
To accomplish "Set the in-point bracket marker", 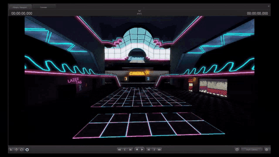I will point(125,150).
